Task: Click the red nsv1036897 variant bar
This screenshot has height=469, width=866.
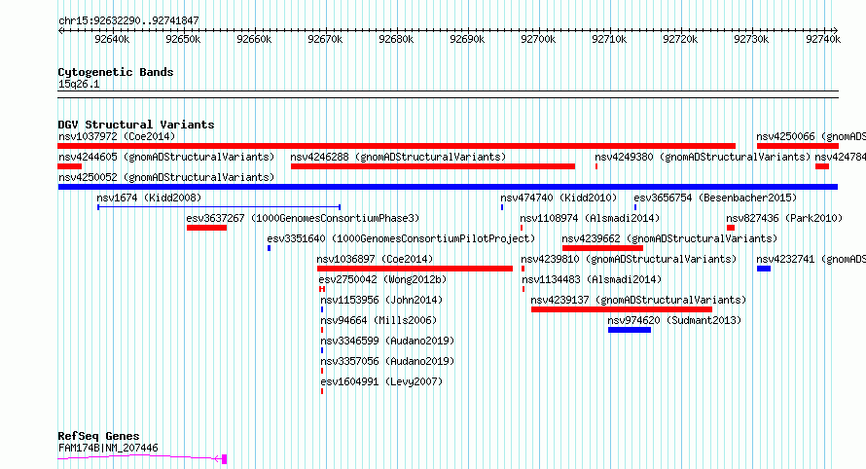Action: click(x=415, y=269)
